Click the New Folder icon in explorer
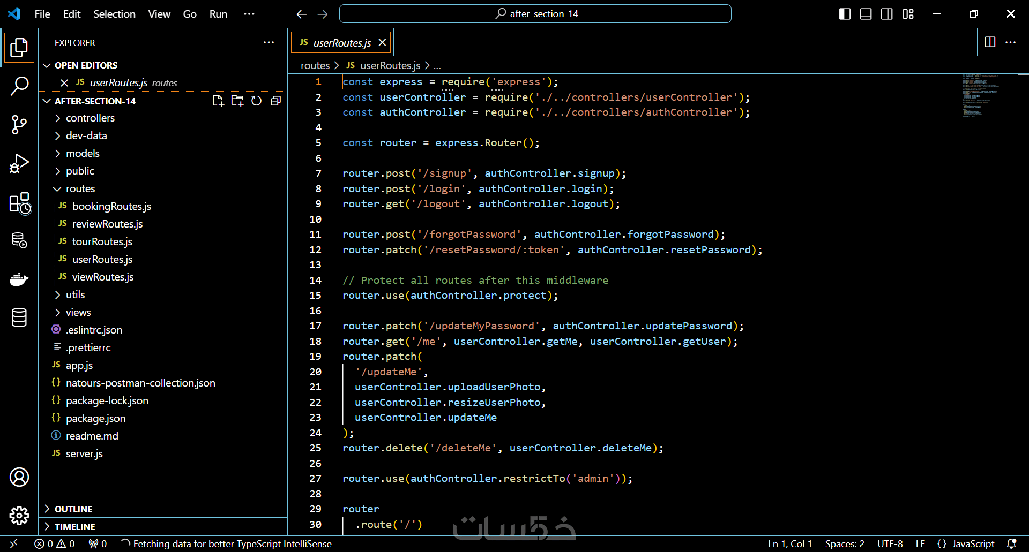This screenshot has width=1029, height=552. [237, 101]
